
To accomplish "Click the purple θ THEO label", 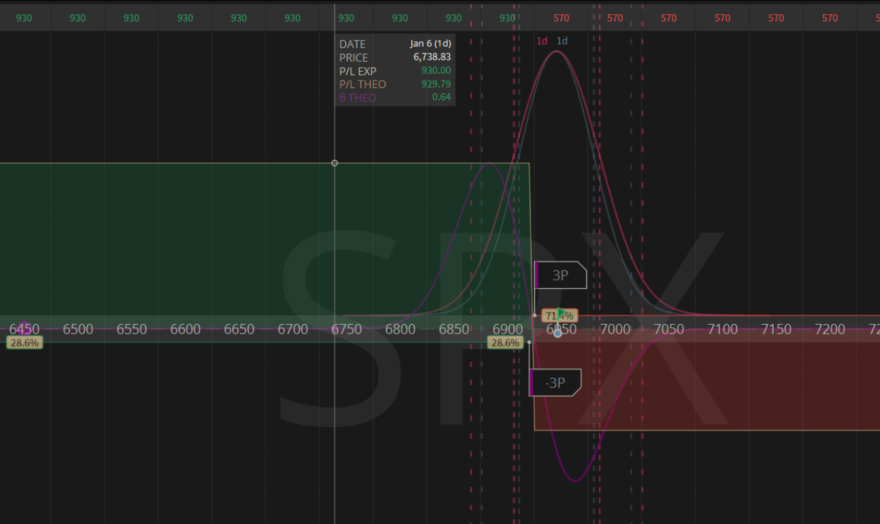I will point(358,98).
